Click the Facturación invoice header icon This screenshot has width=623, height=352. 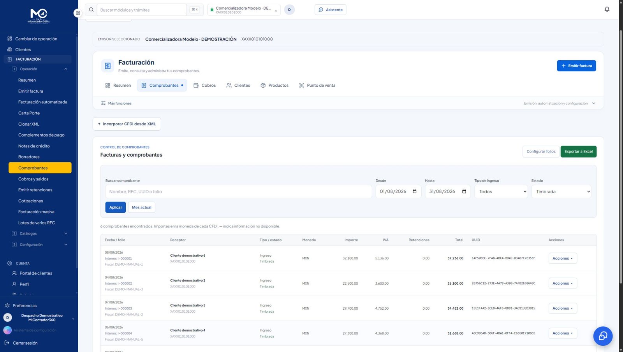pyautogui.click(x=108, y=66)
